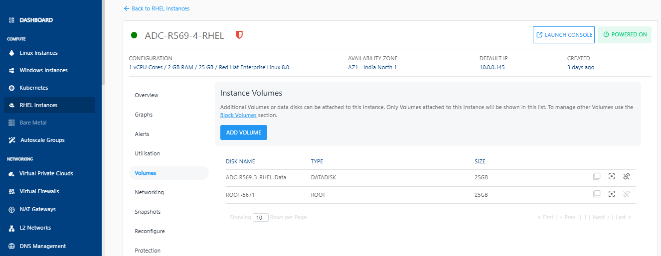Image resolution: width=661 pixels, height=256 pixels.
Task: Click the Dashboard grid icon
Action: [x=11, y=20]
